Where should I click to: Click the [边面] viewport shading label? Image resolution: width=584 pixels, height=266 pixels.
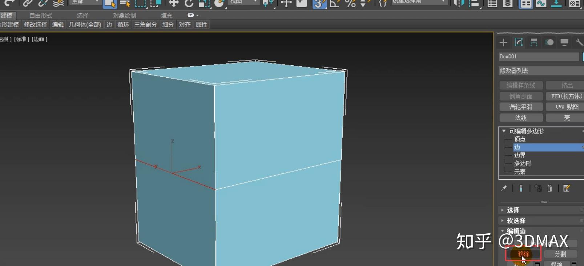(39, 39)
